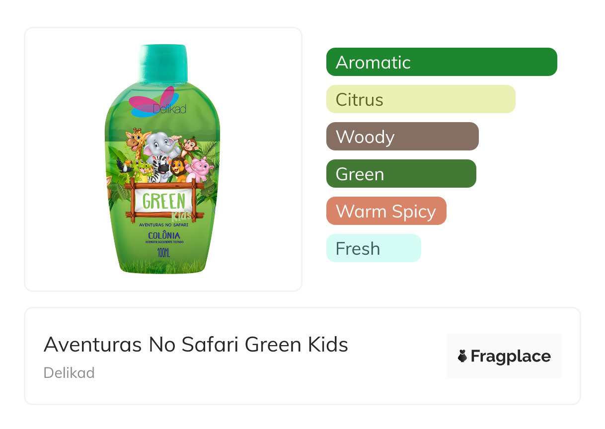Open the Aventuras No Safari Green Kids title
The width and height of the screenshot is (605, 429).
[196, 344]
